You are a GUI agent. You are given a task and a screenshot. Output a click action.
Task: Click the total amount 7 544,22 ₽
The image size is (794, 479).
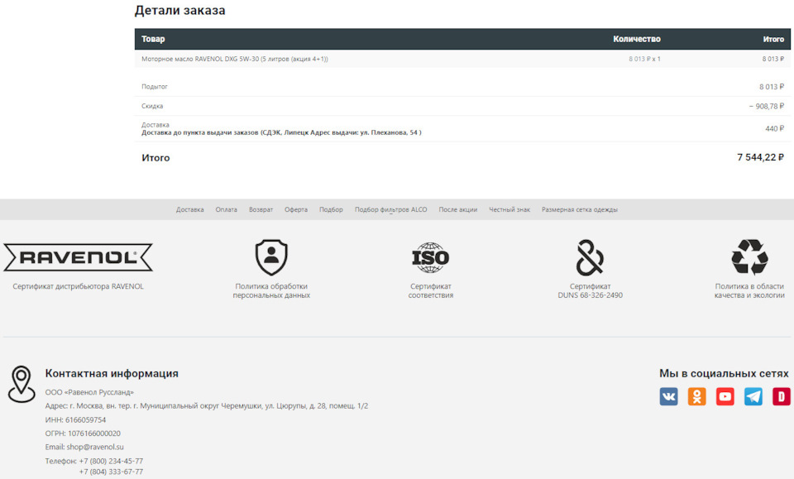(761, 157)
